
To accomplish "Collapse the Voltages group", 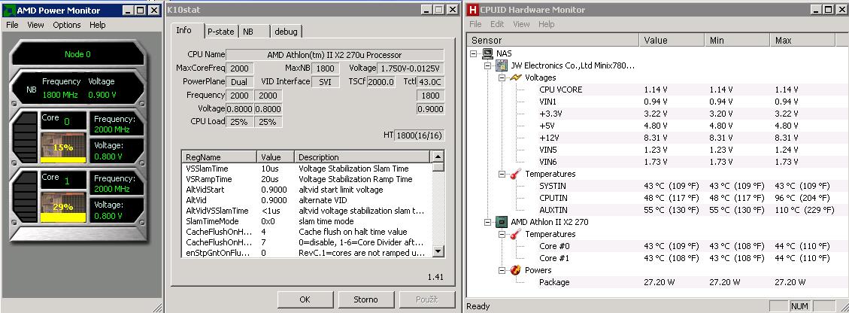I will point(502,77).
